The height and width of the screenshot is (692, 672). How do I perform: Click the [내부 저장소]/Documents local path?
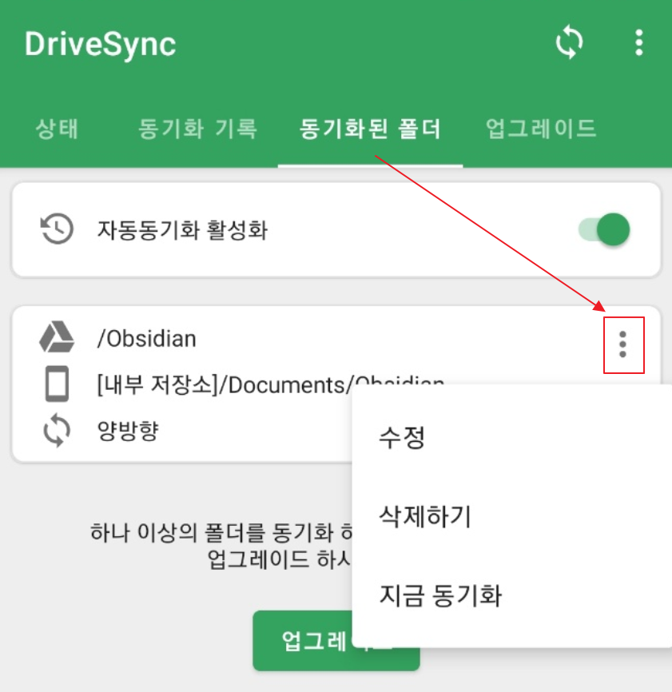(270, 384)
